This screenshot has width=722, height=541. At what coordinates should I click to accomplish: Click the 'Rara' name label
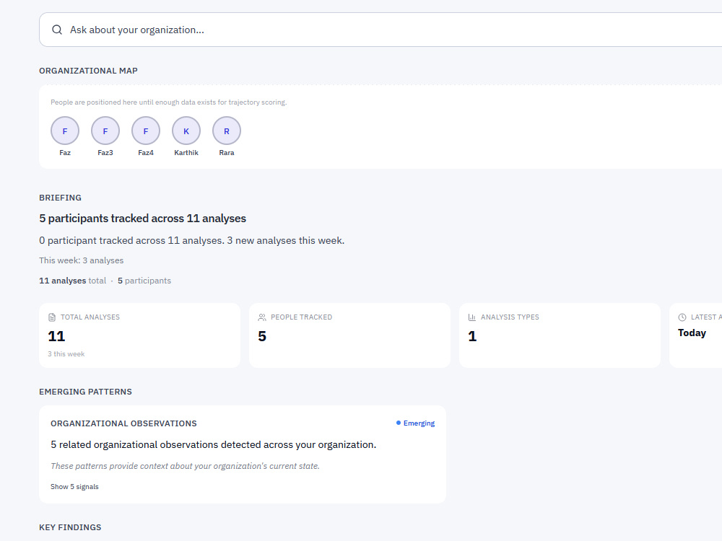(x=227, y=153)
